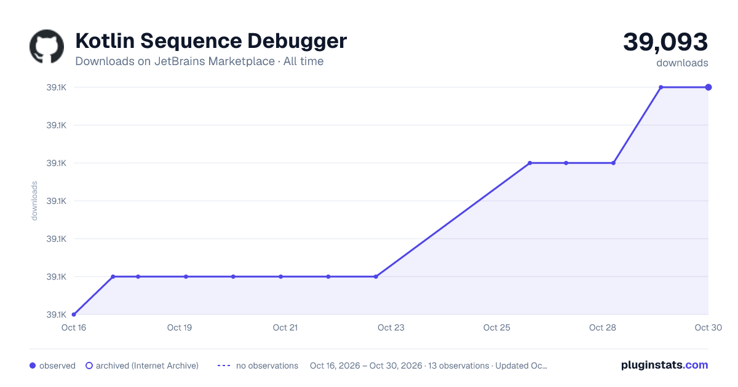Click the subtitle 'Downloads on JetBrains Marketplace · All time'
The height and width of the screenshot is (387, 738).
pyautogui.click(x=199, y=61)
